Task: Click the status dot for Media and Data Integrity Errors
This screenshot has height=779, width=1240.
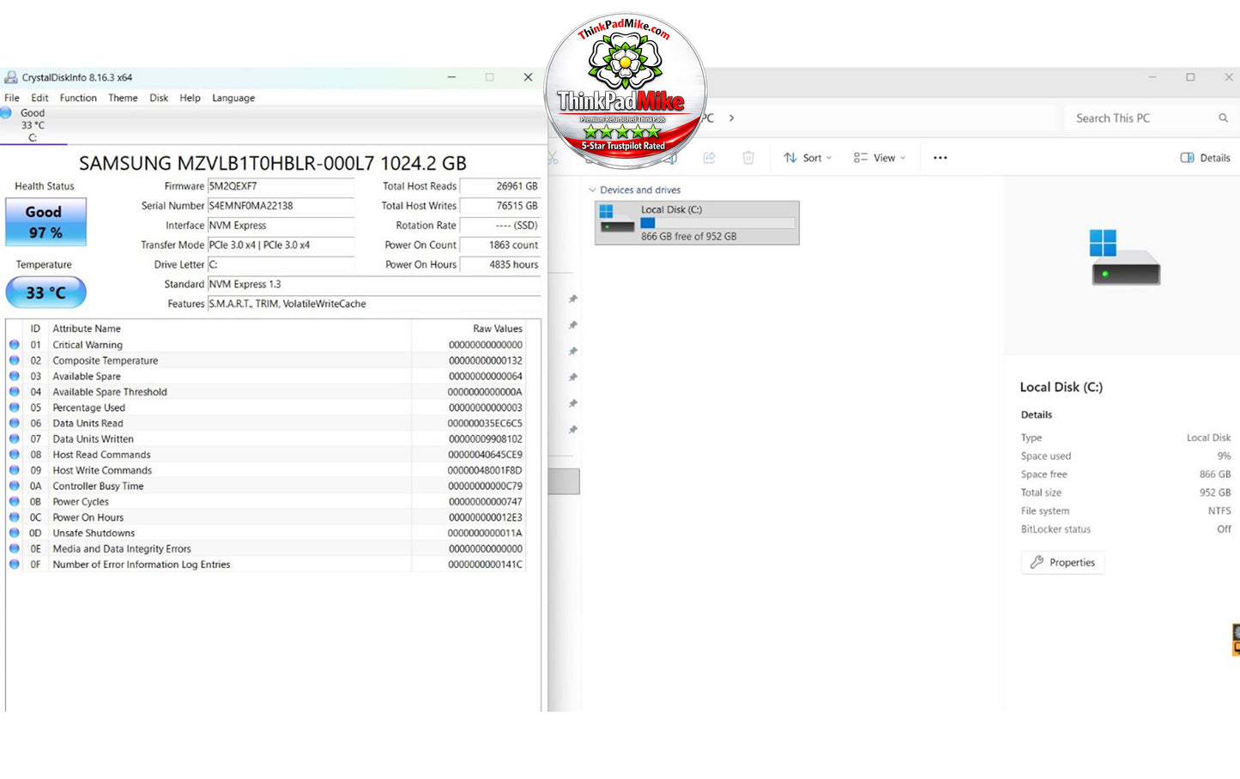Action: tap(15, 549)
